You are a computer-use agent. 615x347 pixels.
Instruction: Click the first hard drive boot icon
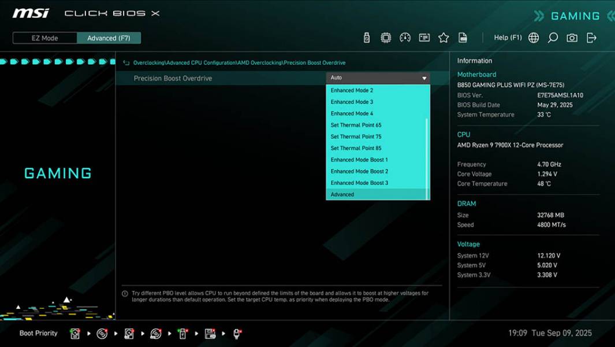click(x=75, y=333)
